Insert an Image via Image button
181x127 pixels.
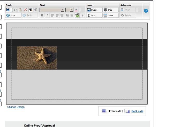coord(94,10)
